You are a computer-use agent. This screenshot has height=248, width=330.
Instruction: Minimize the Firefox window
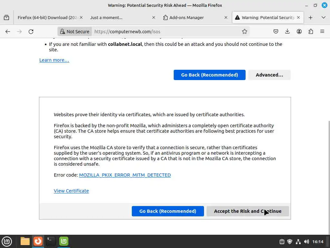pos(306,5)
